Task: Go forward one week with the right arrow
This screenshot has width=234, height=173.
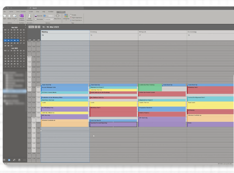Action: click(x=39, y=27)
